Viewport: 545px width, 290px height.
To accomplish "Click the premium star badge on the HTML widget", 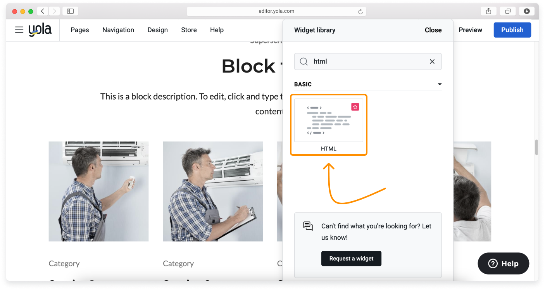I will pos(355,107).
